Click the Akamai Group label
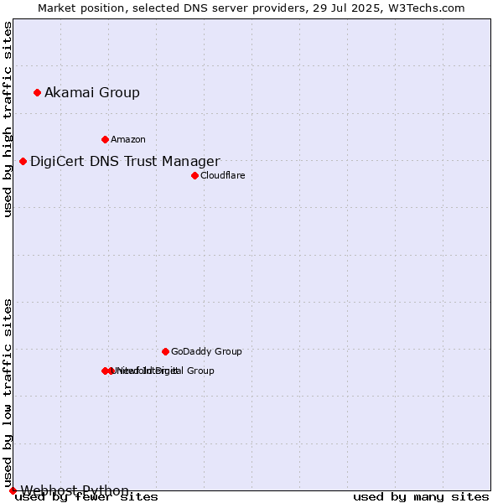 coord(92,93)
